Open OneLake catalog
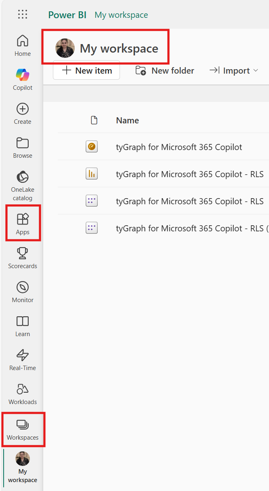 pos(23,186)
